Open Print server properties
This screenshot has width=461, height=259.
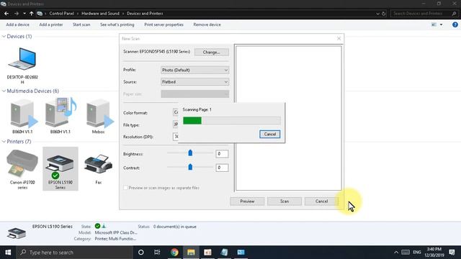164,24
